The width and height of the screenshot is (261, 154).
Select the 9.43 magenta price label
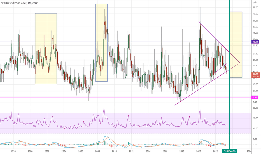click(x=255, y=97)
